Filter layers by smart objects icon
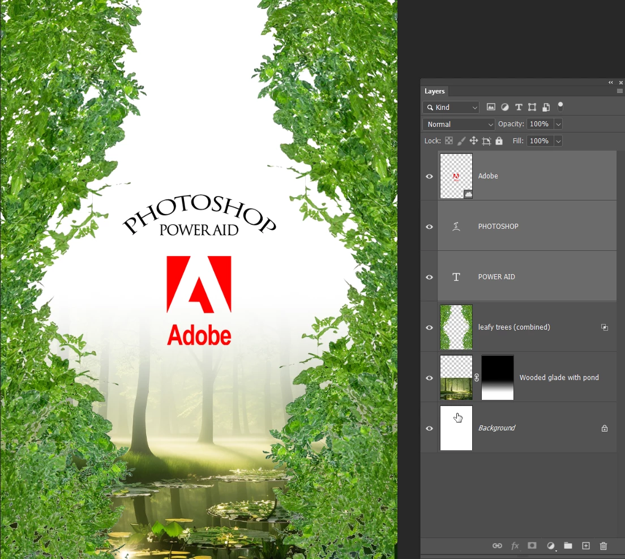Screen dimensions: 625x559 click(x=546, y=107)
